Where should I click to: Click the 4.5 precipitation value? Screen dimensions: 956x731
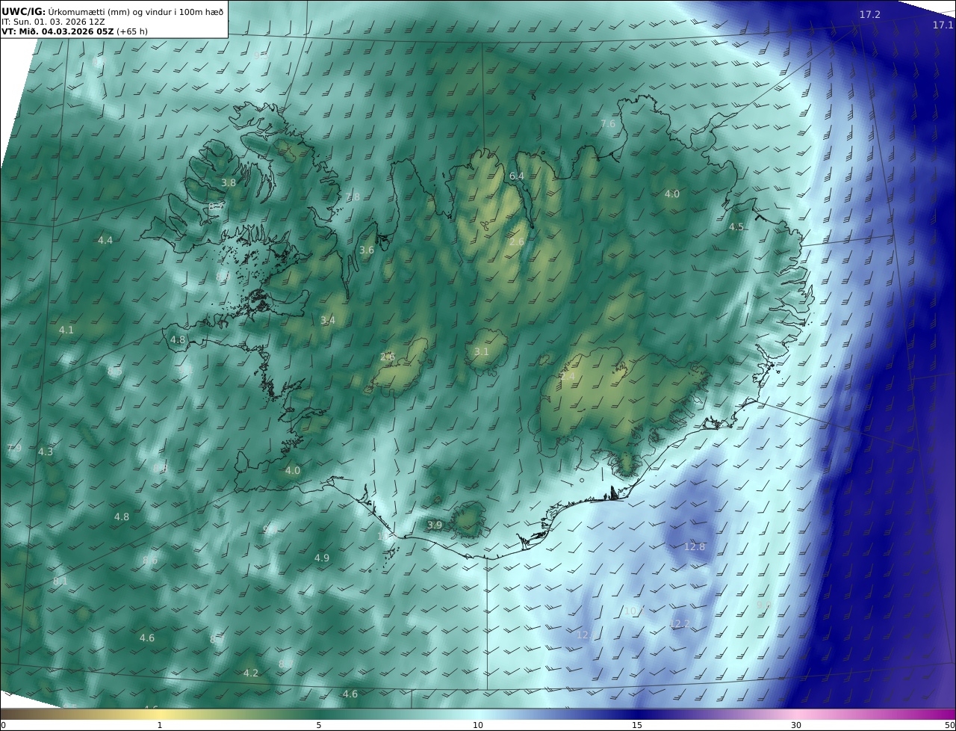[736, 227]
